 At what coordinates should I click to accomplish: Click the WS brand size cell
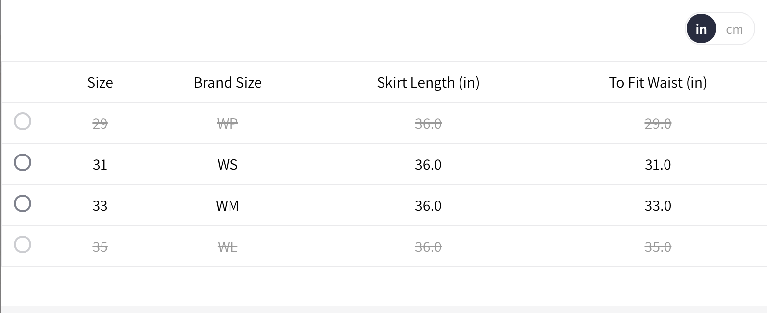tap(228, 164)
